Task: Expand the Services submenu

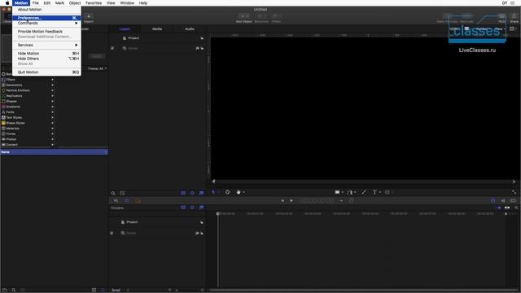Action: [46, 46]
